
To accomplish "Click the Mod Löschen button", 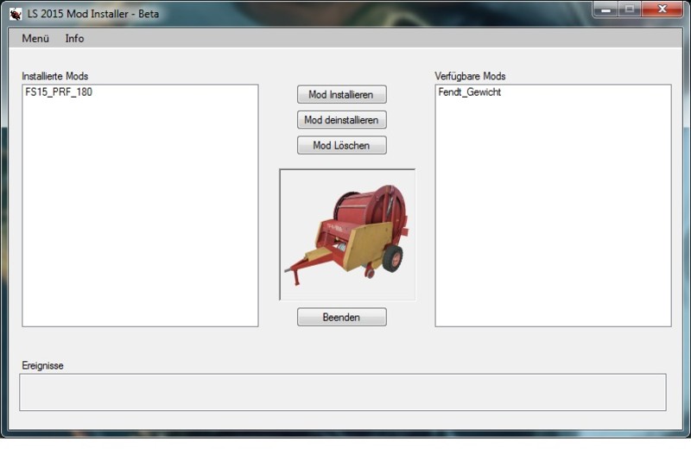I will click(341, 145).
